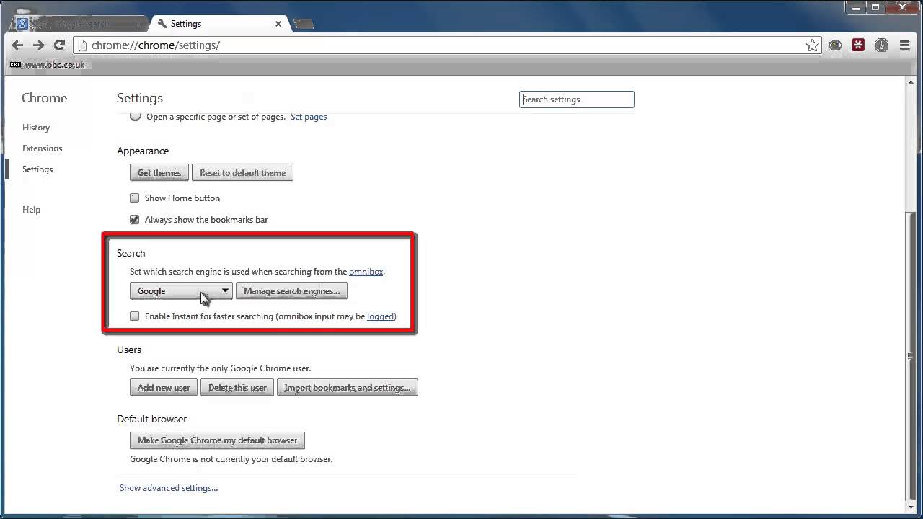Viewport: 923px width, 519px height.
Task: Click the Search settings field
Action: pos(577,99)
